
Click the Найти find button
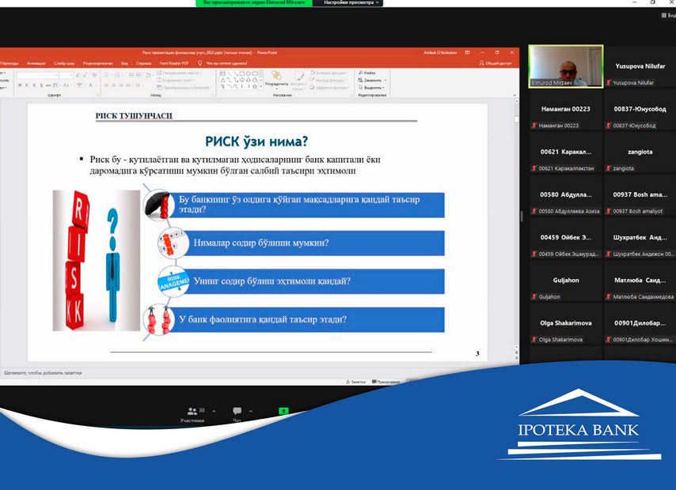pyautogui.click(x=367, y=73)
